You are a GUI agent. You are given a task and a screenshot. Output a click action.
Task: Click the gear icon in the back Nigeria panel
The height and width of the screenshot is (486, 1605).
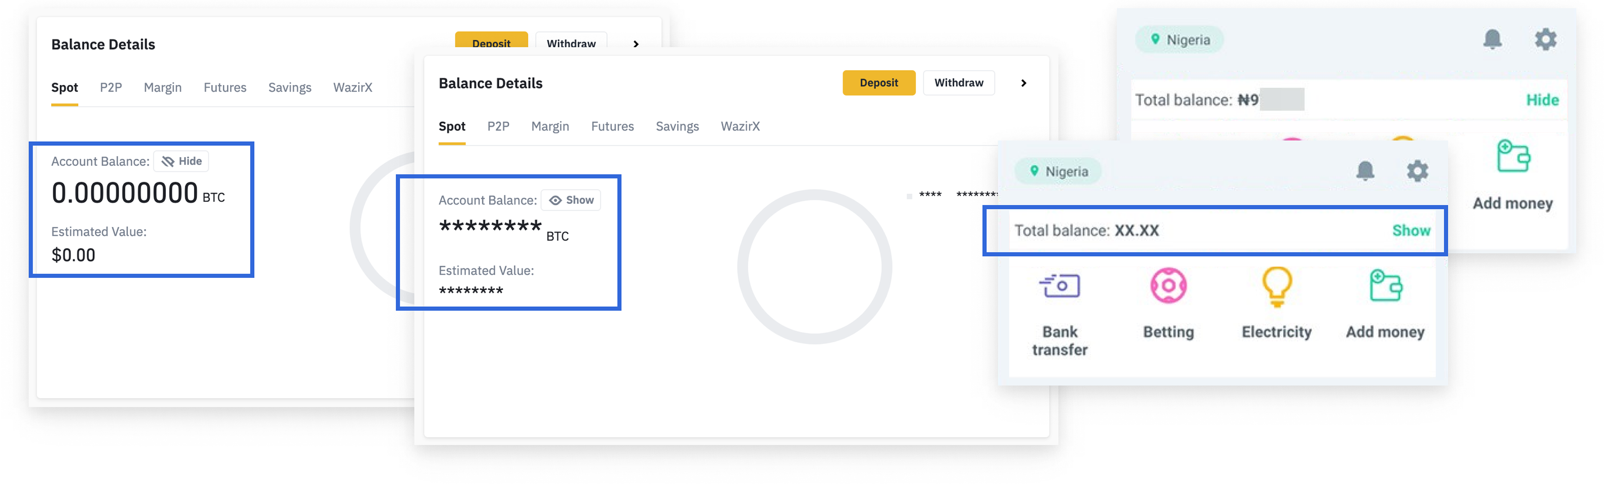click(x=1545, y=39)
